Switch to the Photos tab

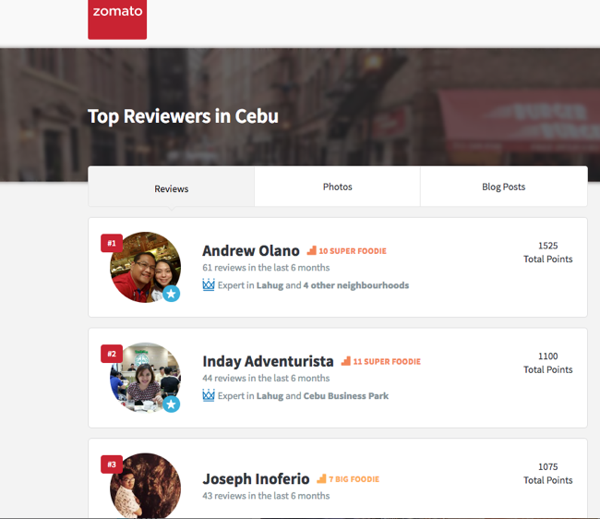pos(337,187)
